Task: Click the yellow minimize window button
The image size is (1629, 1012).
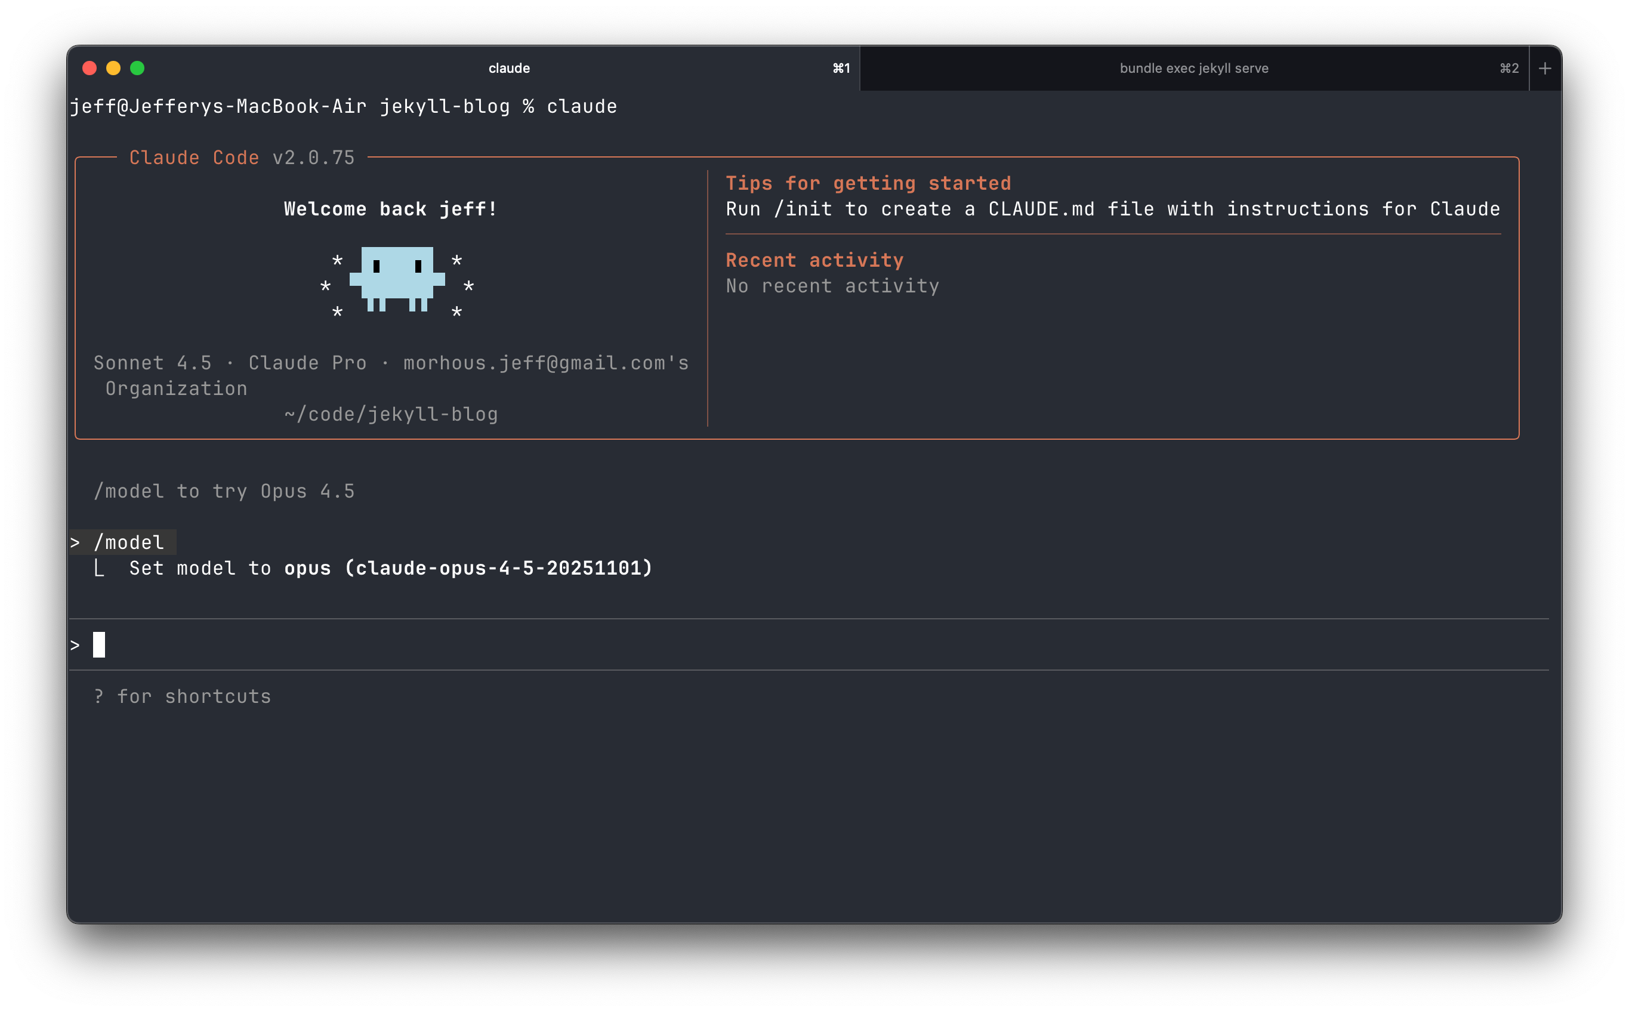Action: [x=113, y=68]
